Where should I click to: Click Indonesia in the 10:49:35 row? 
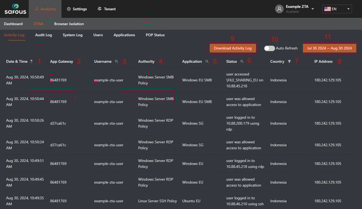point(278,201)
